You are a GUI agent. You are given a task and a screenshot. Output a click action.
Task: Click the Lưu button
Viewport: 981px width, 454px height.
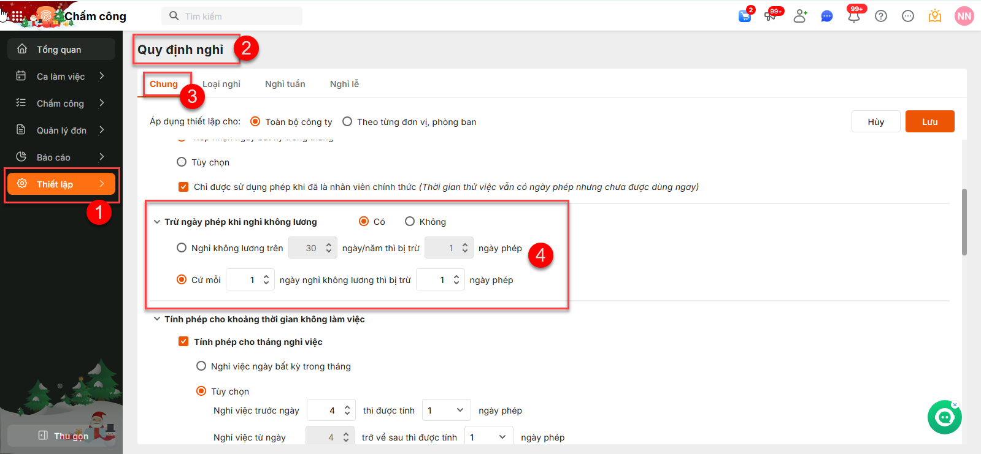[929, 121]
